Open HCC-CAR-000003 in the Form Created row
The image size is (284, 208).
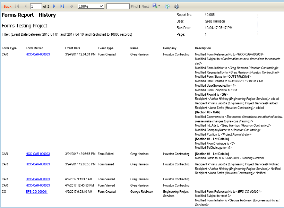pyautogui.click(x=37, y=54)
